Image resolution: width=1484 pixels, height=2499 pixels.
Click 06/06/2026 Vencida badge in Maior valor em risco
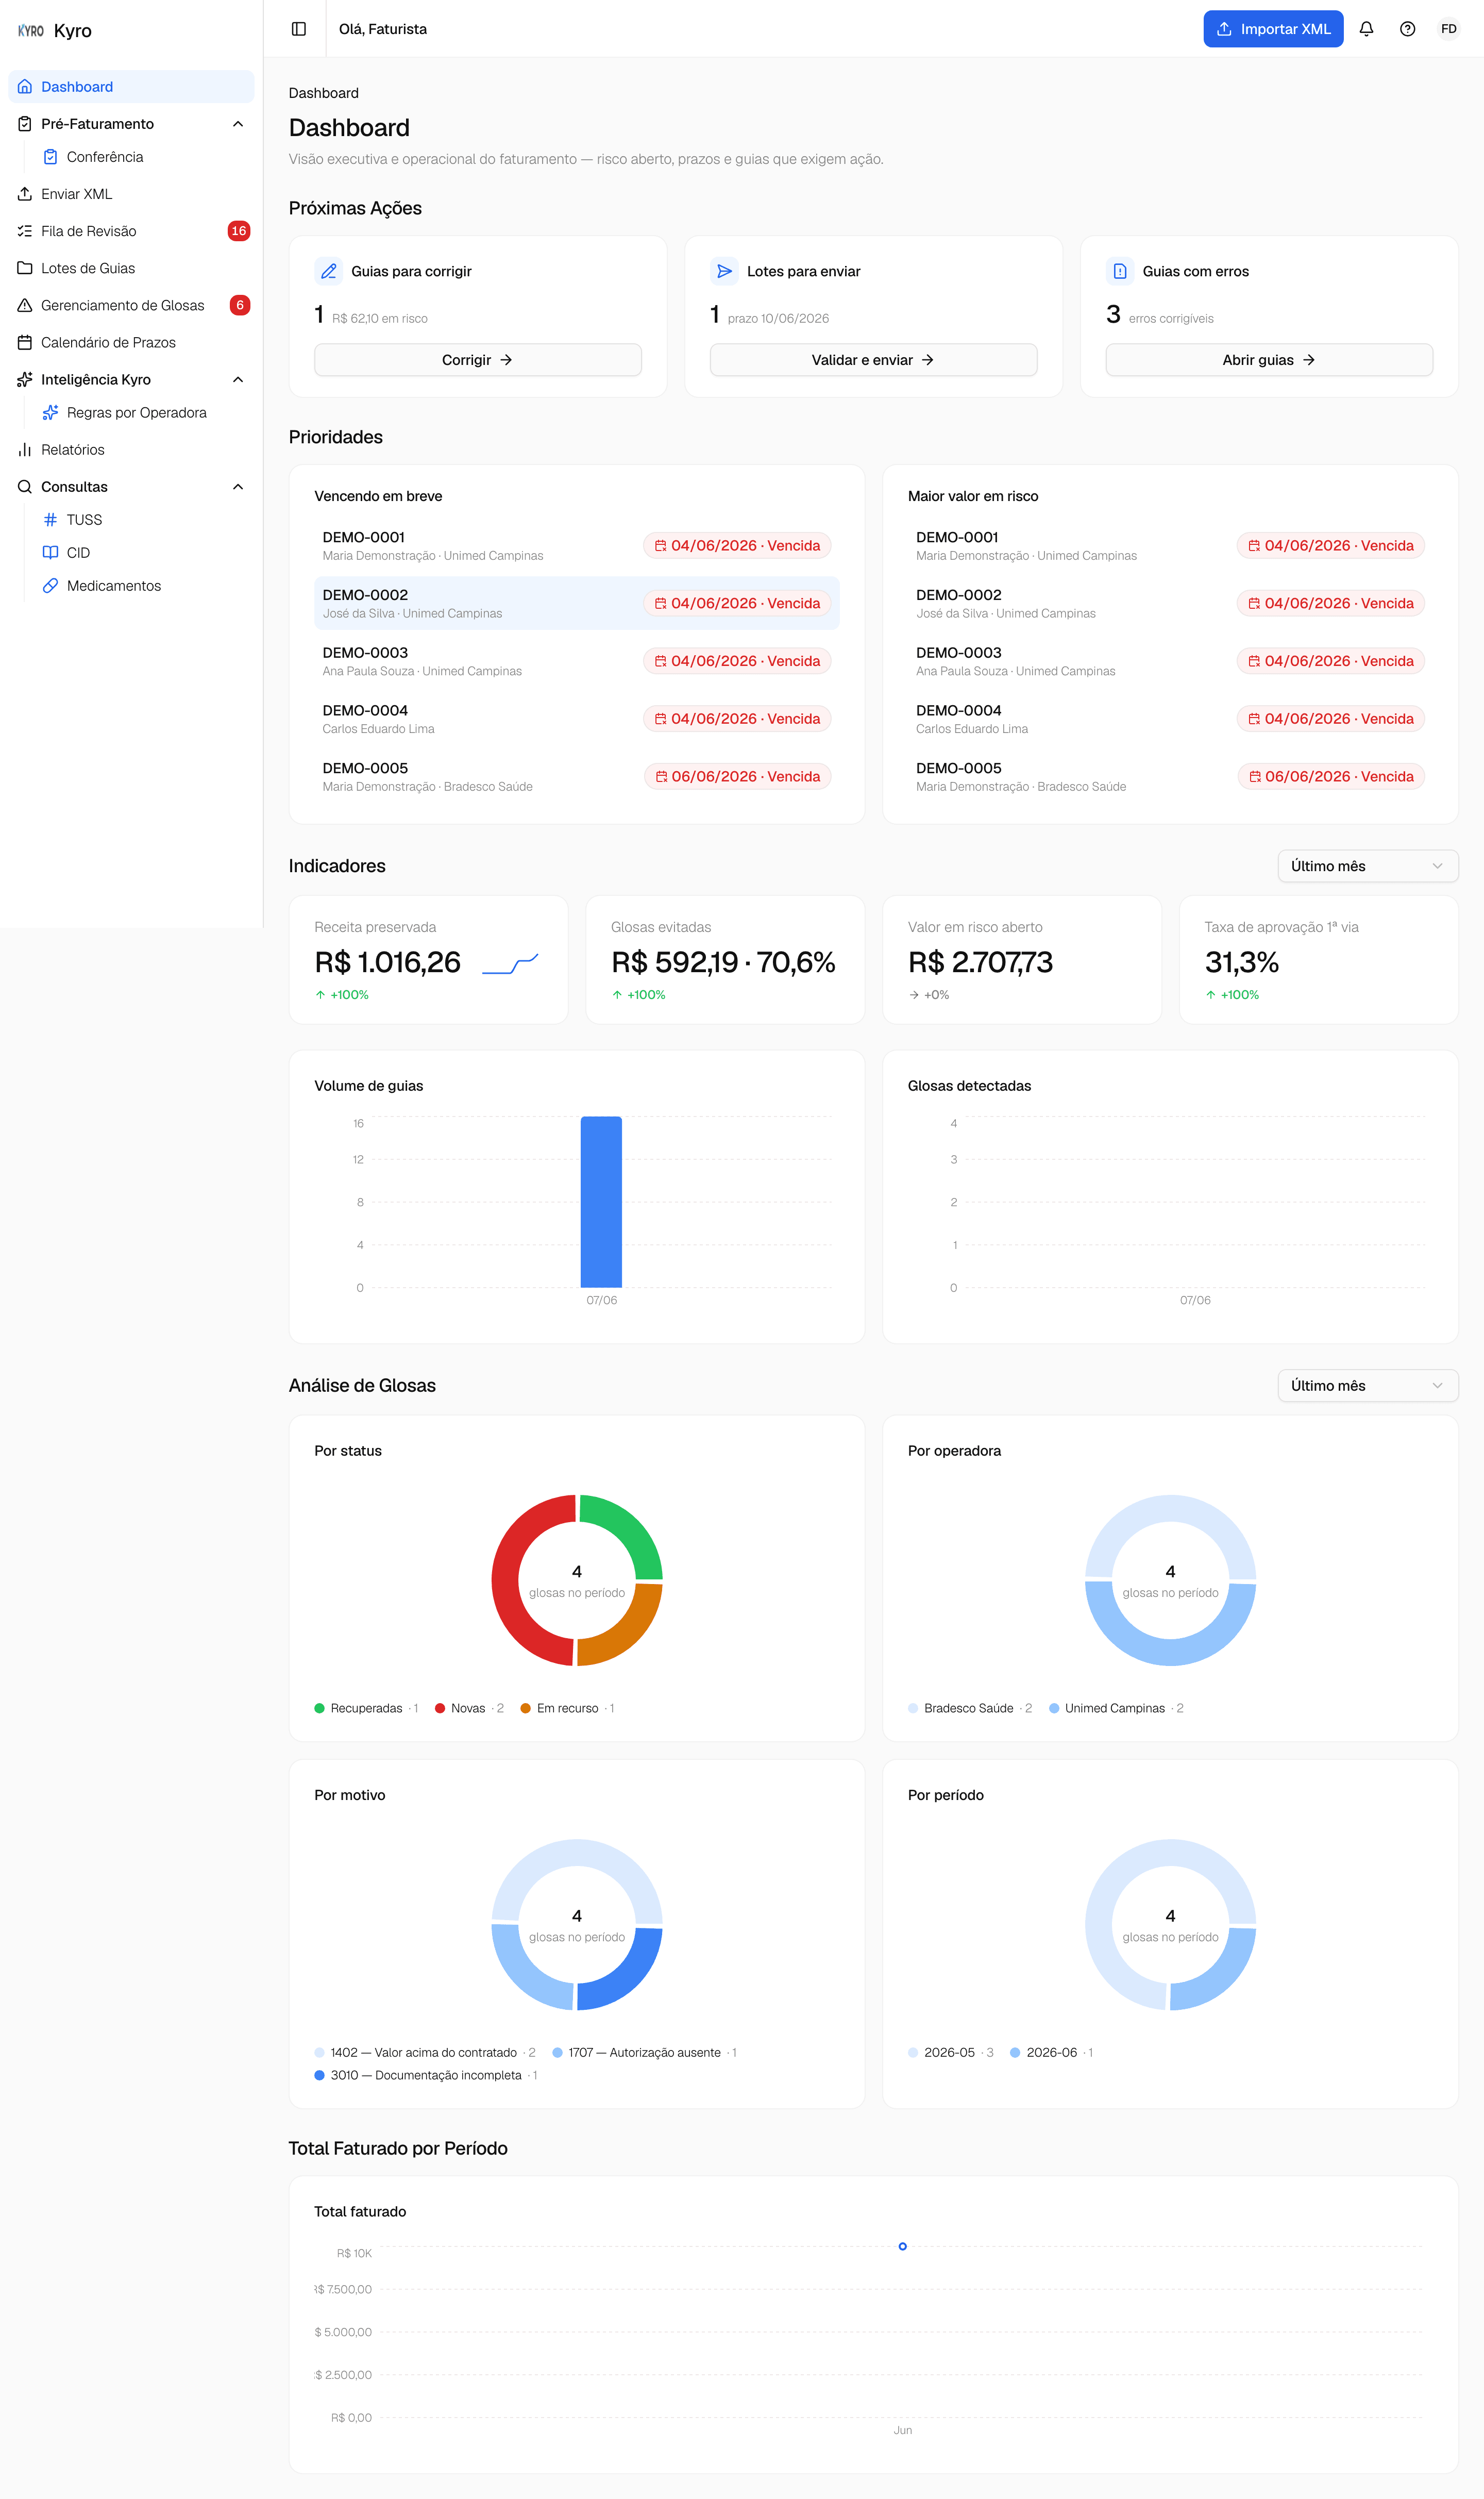click(x=1331, y=776)
